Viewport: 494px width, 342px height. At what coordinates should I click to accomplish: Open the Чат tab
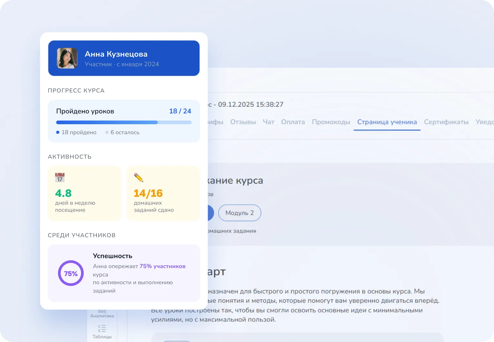(268, 122)
